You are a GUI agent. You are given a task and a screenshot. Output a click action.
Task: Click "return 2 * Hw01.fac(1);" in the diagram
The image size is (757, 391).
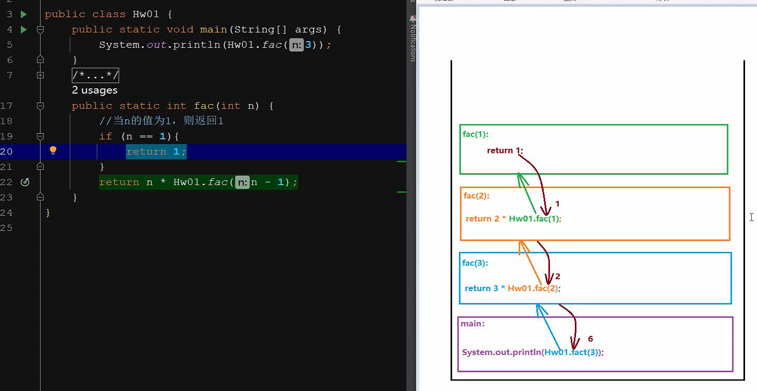point(514,219)
